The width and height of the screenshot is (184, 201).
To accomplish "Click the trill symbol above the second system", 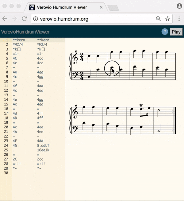I will pos(141,105).
